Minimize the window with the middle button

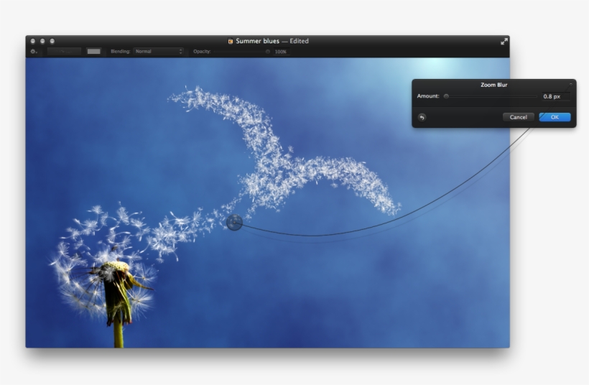(42, 42)
